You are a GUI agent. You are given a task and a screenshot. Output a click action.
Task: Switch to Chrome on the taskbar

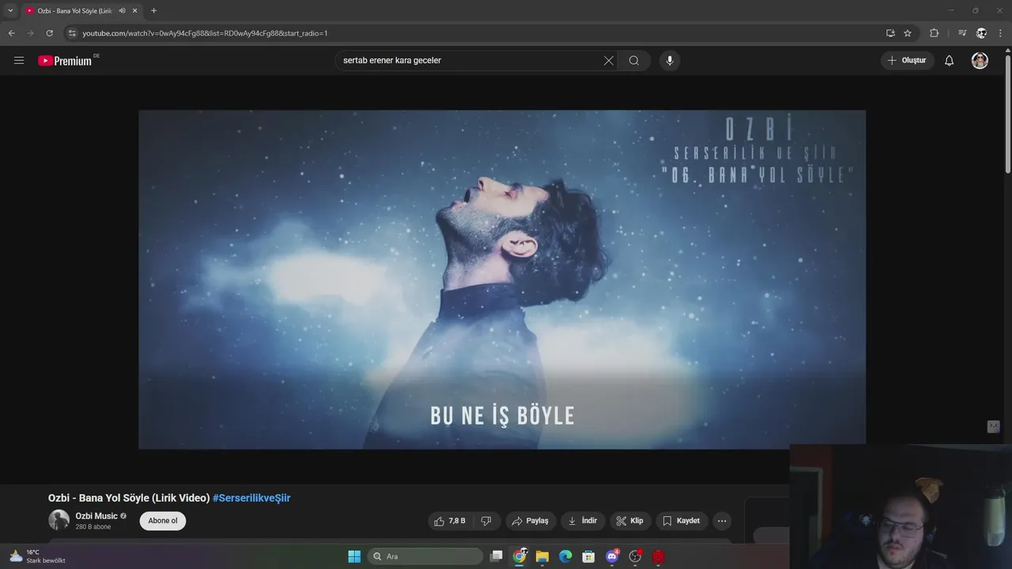click(x=519, y=556)
